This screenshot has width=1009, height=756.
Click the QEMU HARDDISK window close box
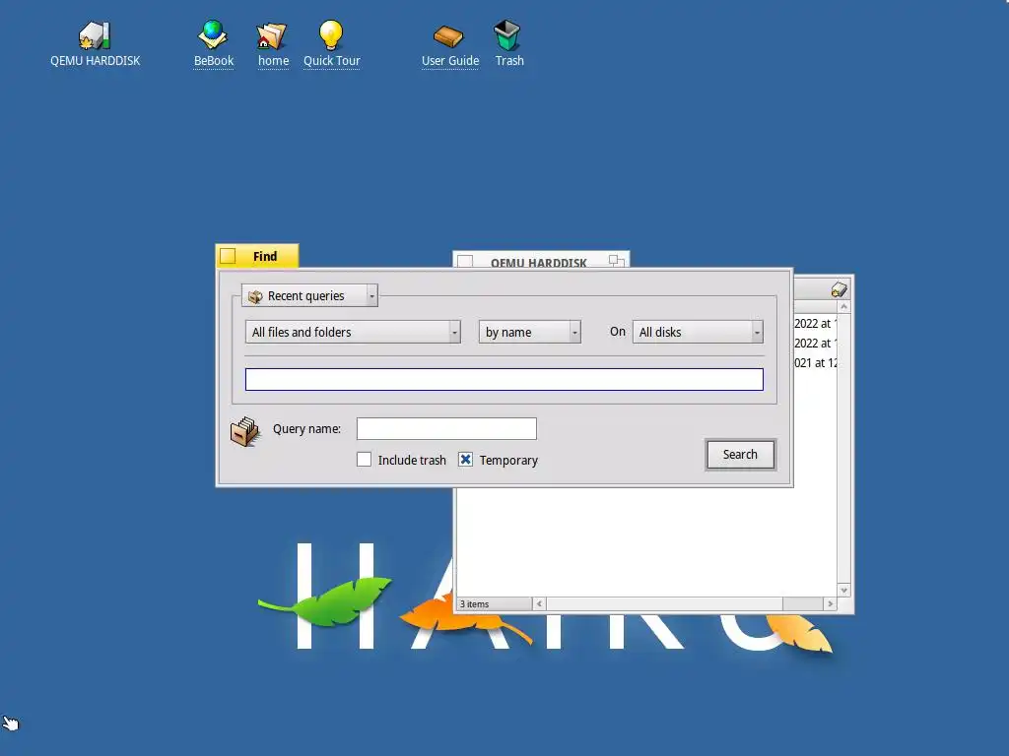[x=465, y=262]
